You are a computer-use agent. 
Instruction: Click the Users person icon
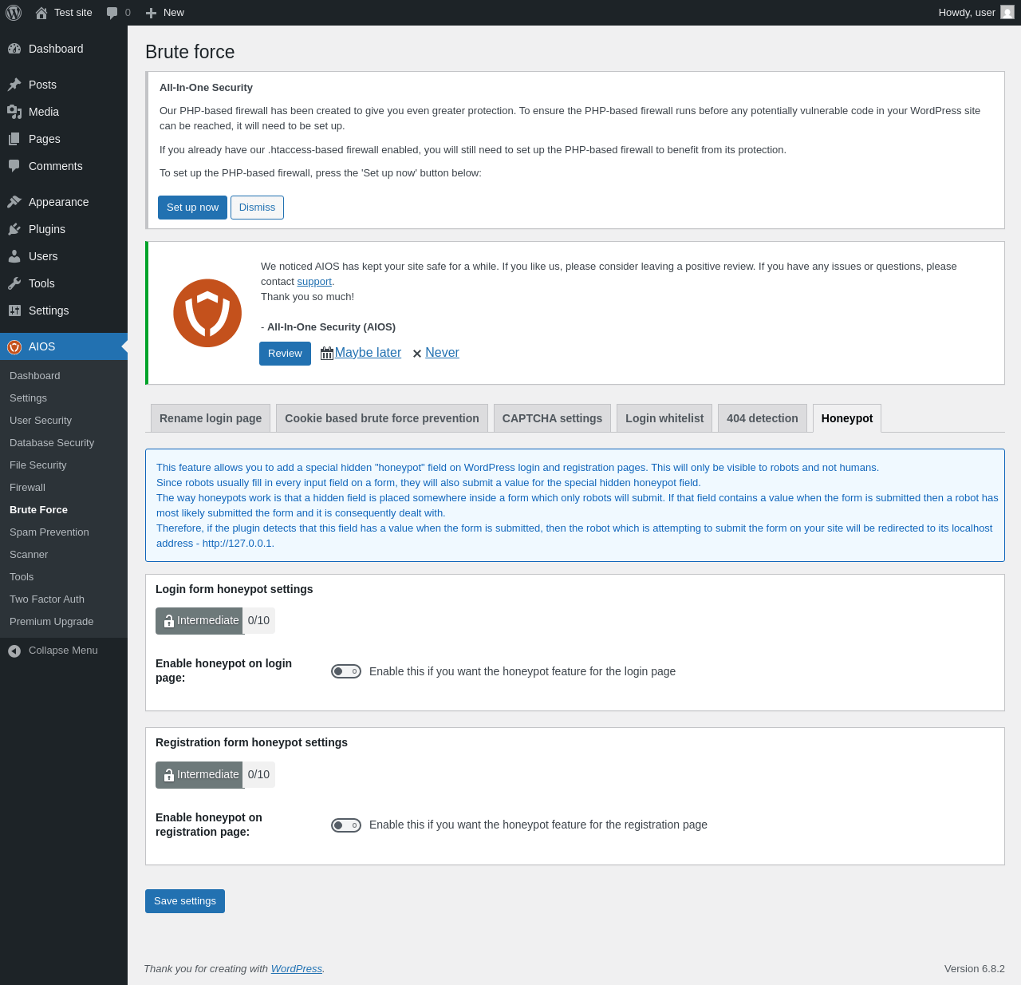coord(14,256)
